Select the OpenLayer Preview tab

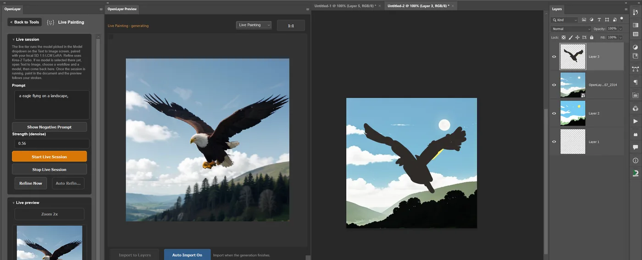pos(122,9)
